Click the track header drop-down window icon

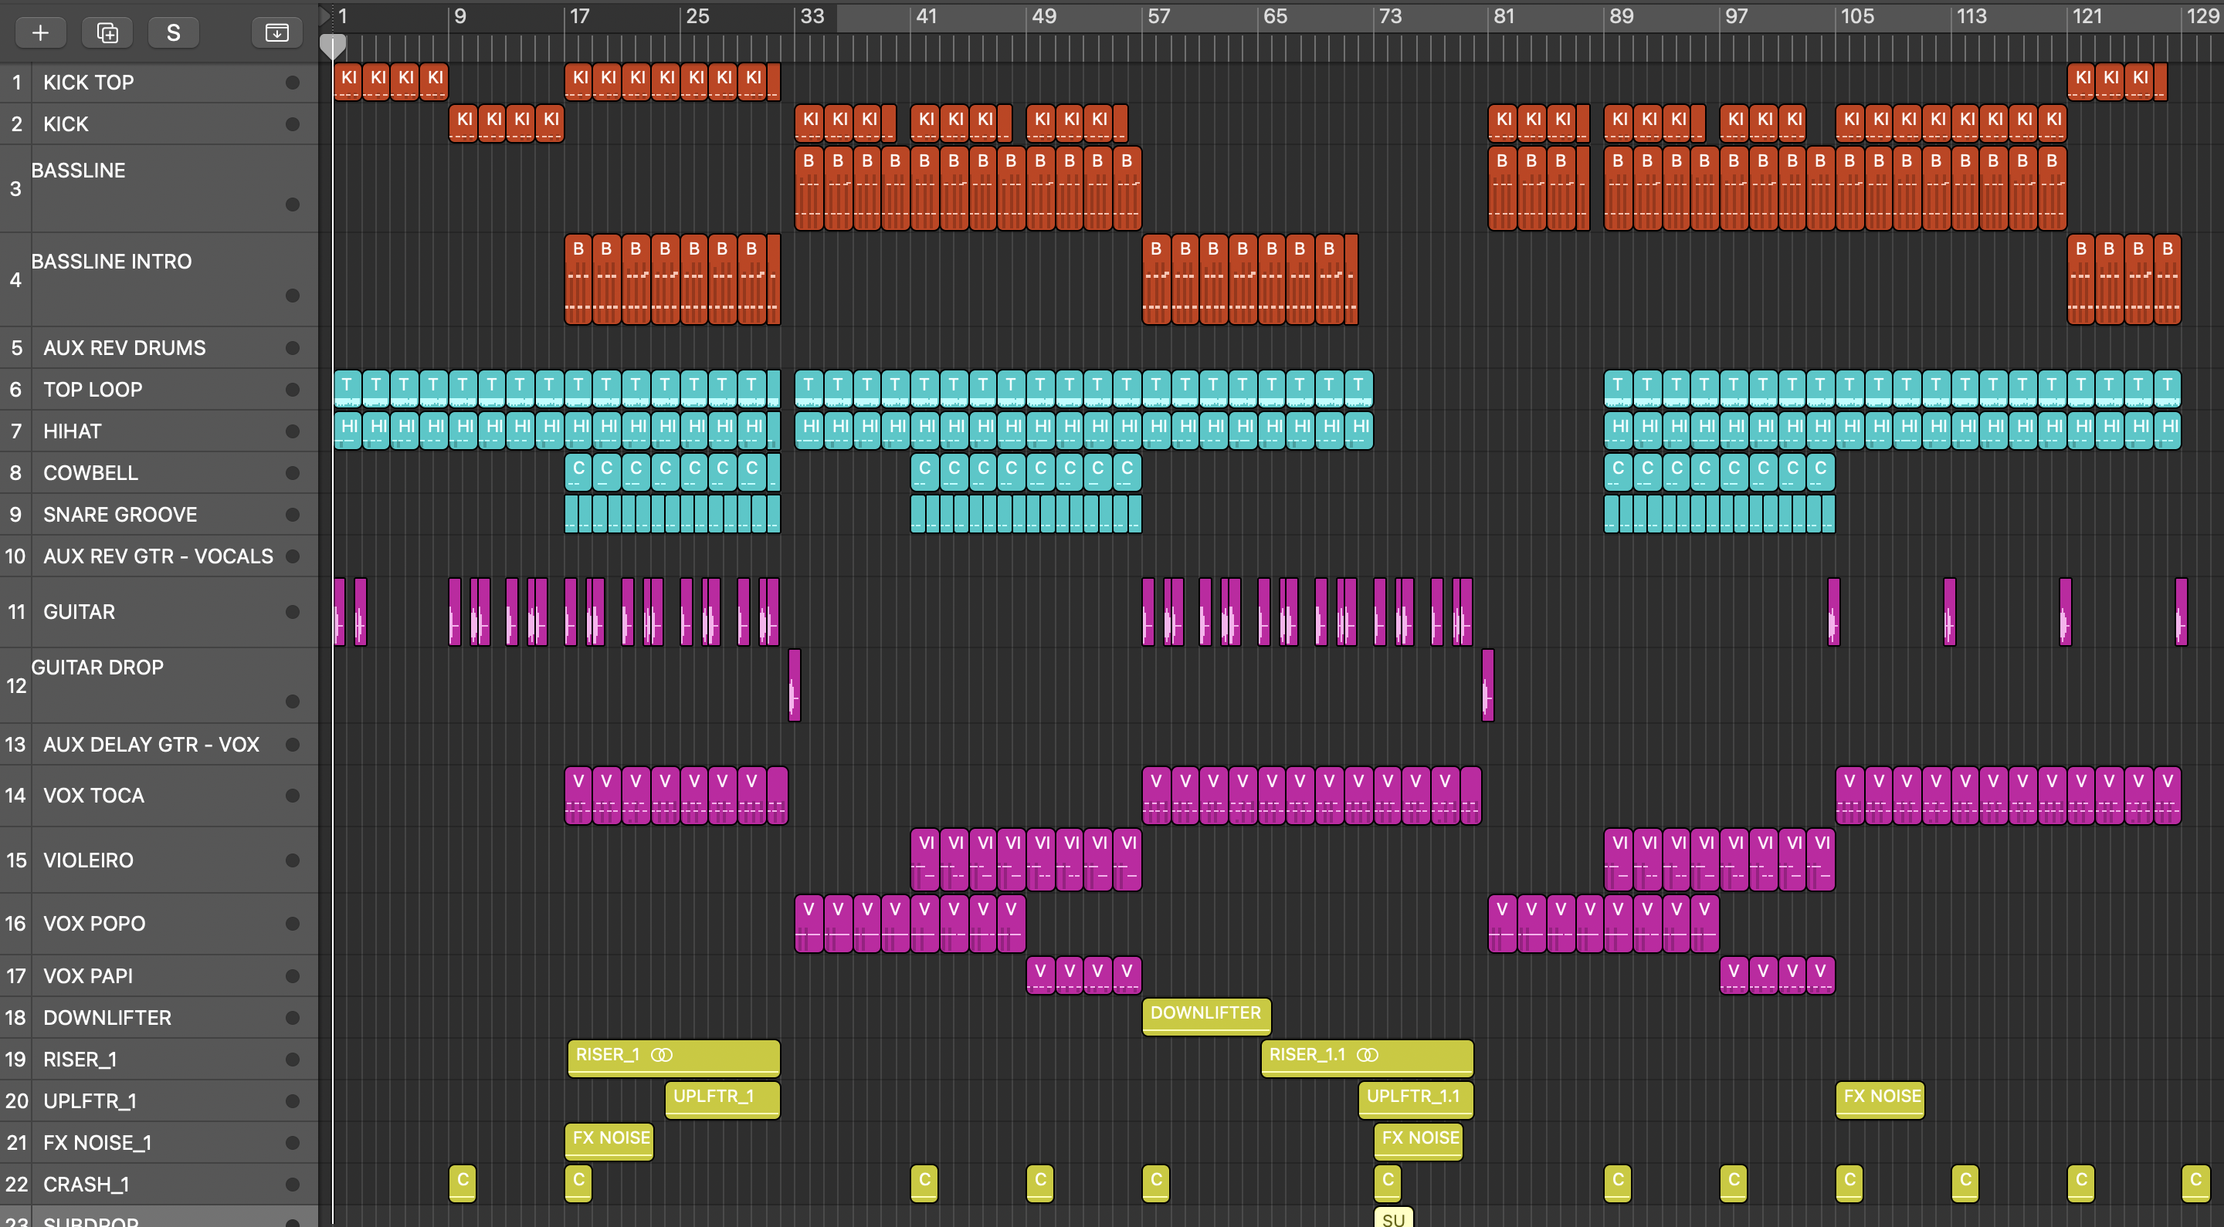[276, 32]
